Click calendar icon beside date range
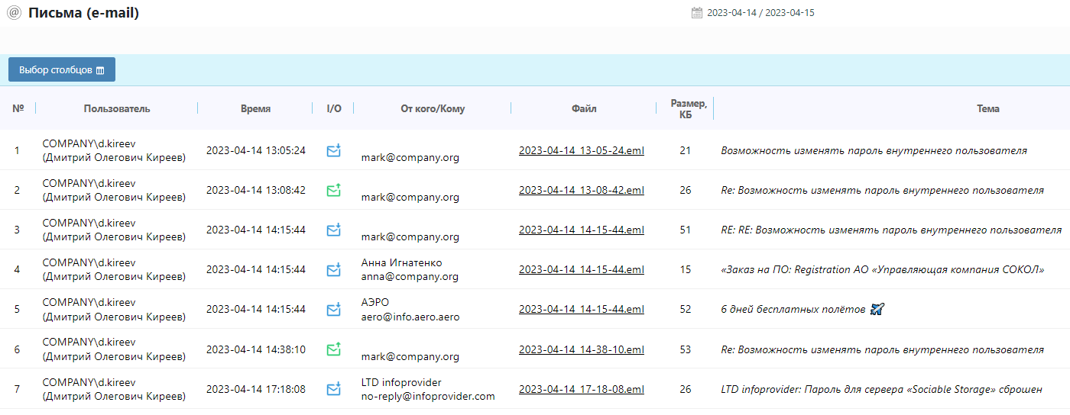1070x415 pixels. coord(696,13)
